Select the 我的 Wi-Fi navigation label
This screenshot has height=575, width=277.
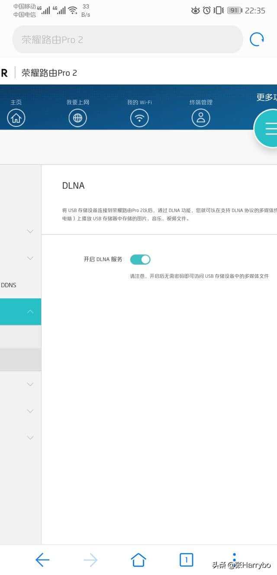coord(139,102)
